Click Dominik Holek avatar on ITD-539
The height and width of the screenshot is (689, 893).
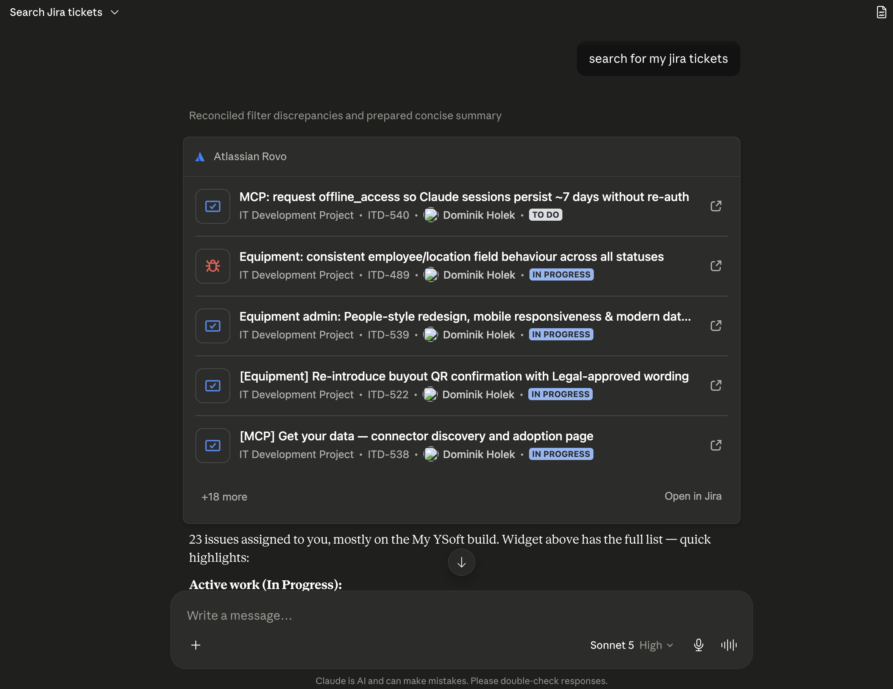pos(431,335)
